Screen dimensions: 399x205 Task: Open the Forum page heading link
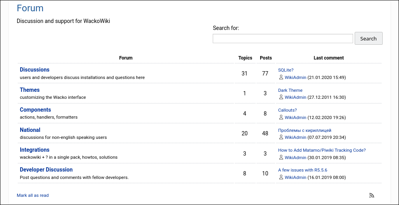click(x=30, y=8)
